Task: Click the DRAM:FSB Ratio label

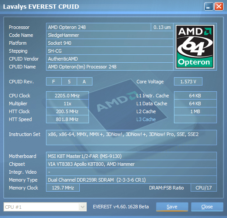Action: click(x=167, y=188)
